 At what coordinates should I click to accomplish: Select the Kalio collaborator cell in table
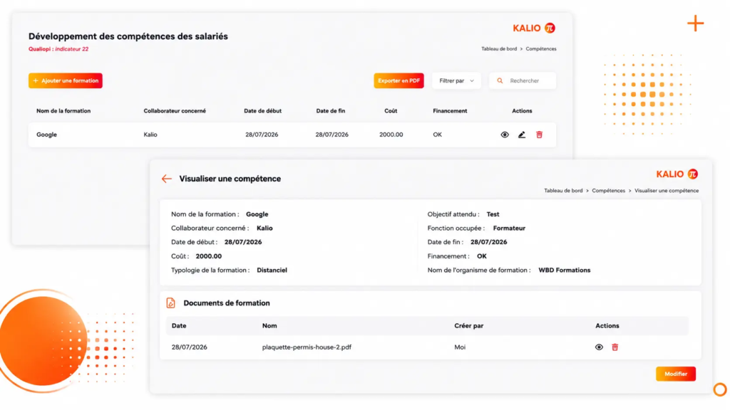150,135
